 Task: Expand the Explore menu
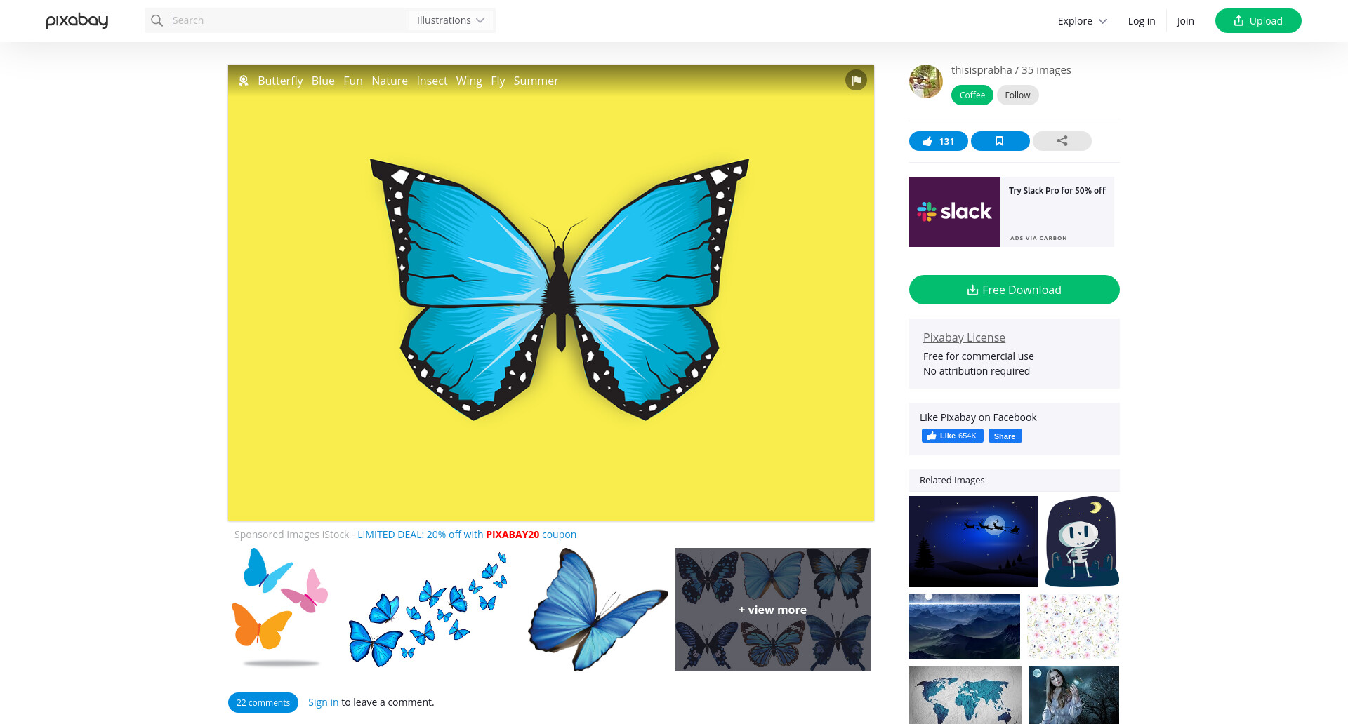(1082, 21)
